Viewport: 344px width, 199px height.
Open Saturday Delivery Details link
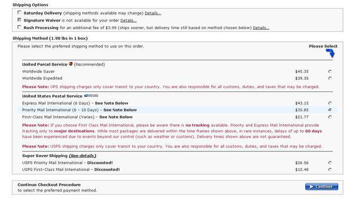(x=153, y=13)
